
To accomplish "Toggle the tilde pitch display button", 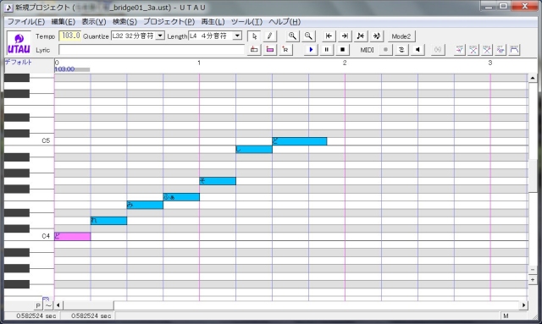I will pyautogui.click(x=48, y=305).
